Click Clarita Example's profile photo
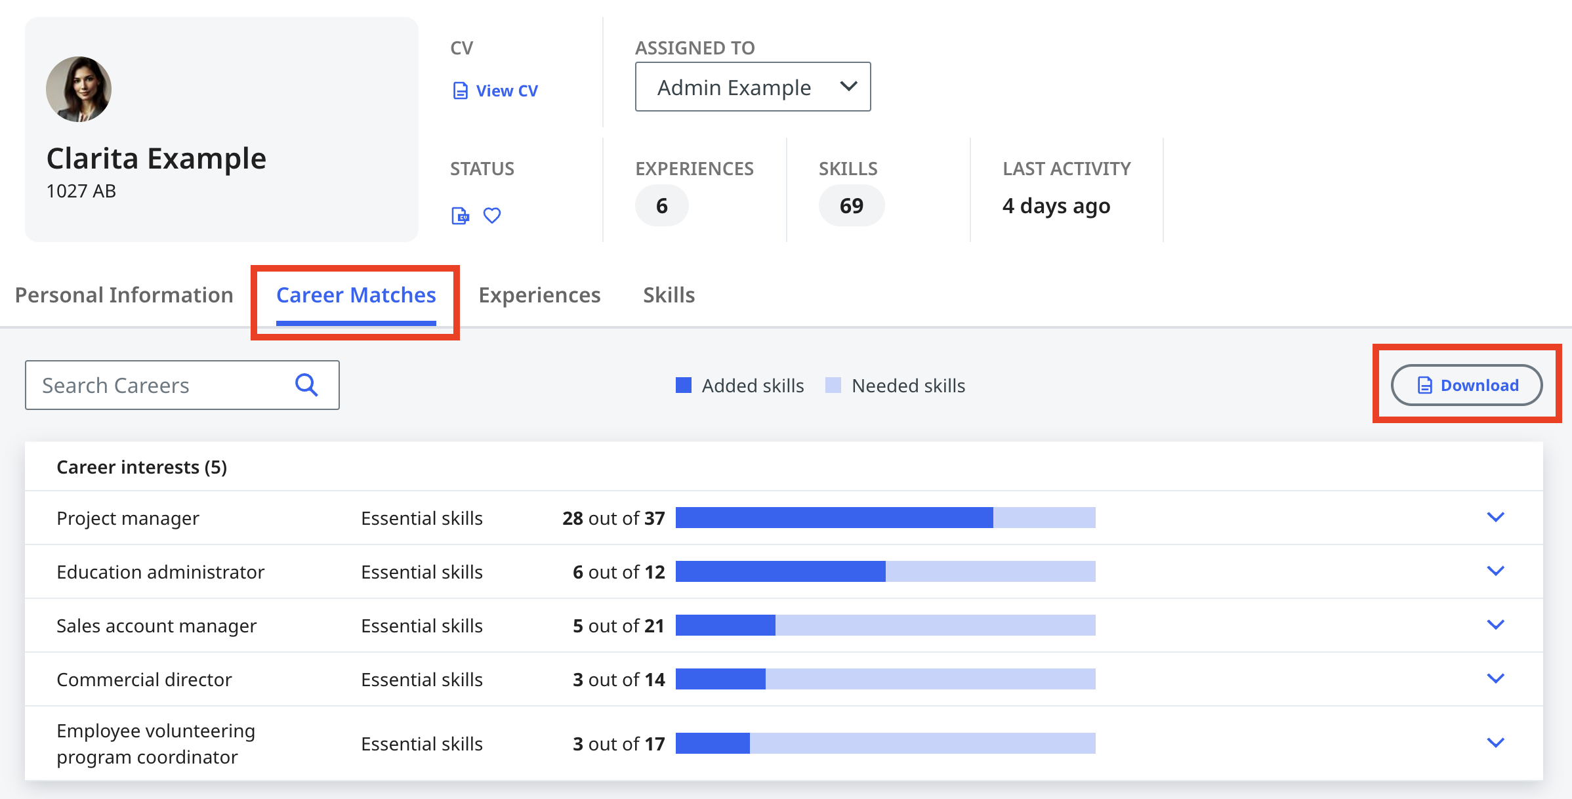The image size is (1572, 799). pos(79,89)
